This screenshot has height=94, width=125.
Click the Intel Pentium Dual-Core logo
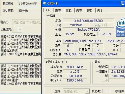[x=120, y=28]
